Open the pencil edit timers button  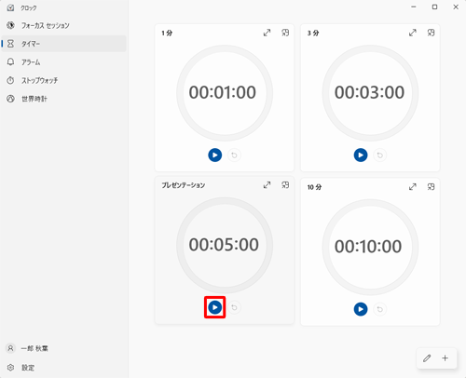pos(427,358)
